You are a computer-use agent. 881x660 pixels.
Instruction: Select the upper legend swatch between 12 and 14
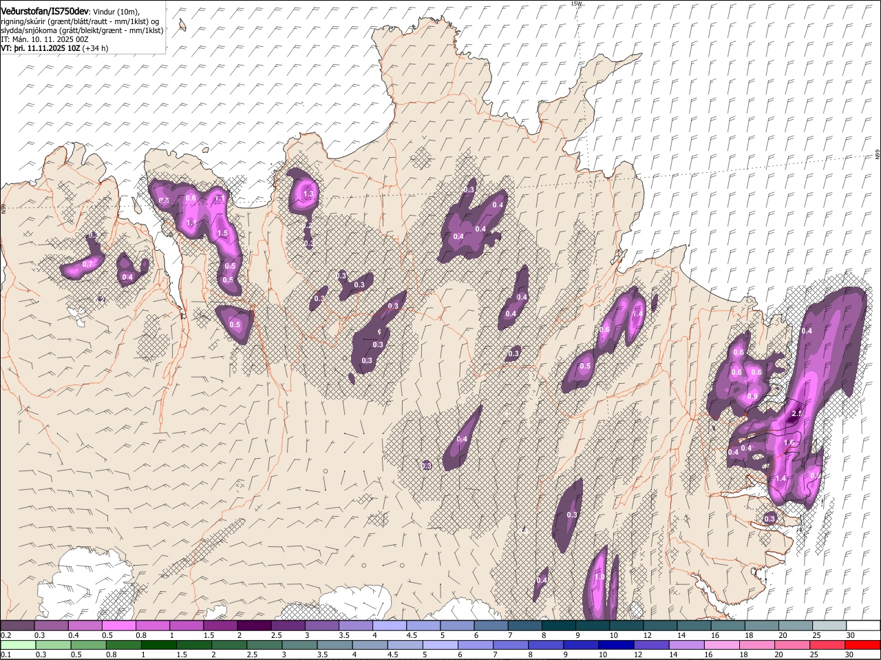(661, 626)
